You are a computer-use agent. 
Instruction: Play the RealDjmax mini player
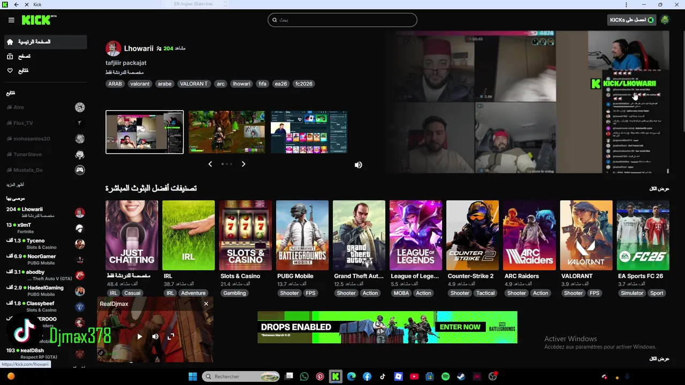click(140, 336)
